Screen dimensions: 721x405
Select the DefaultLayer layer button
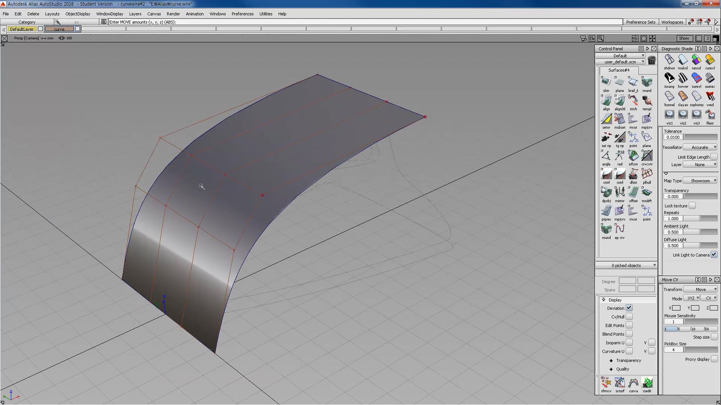(x=22, y=29)
